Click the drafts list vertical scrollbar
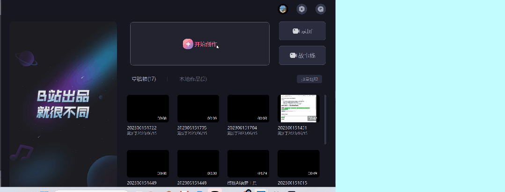The image size is (505, 192). pos(325,119)
